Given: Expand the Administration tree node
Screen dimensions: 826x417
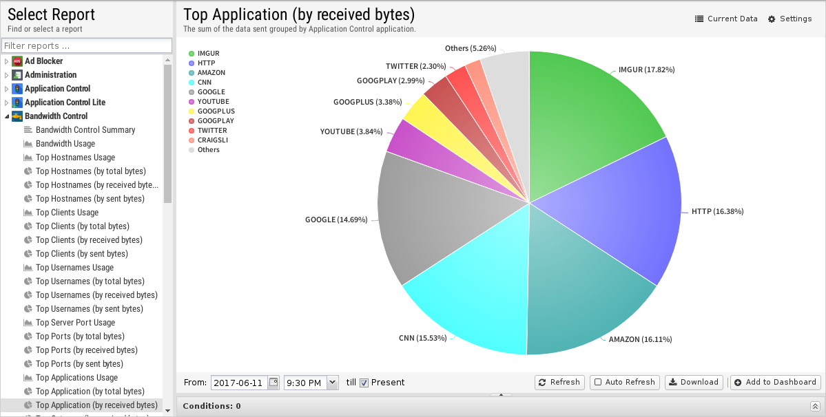Looking at the screenshot, I should (x=6, y=75).
